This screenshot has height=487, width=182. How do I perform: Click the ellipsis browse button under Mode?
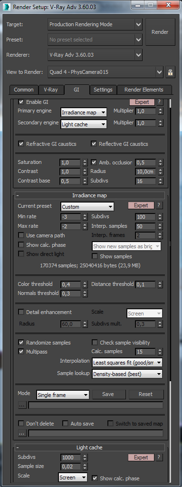[22, 405]
